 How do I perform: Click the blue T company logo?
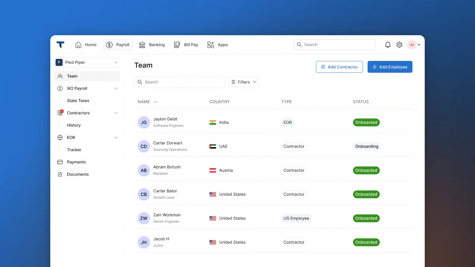coord(60,45)
